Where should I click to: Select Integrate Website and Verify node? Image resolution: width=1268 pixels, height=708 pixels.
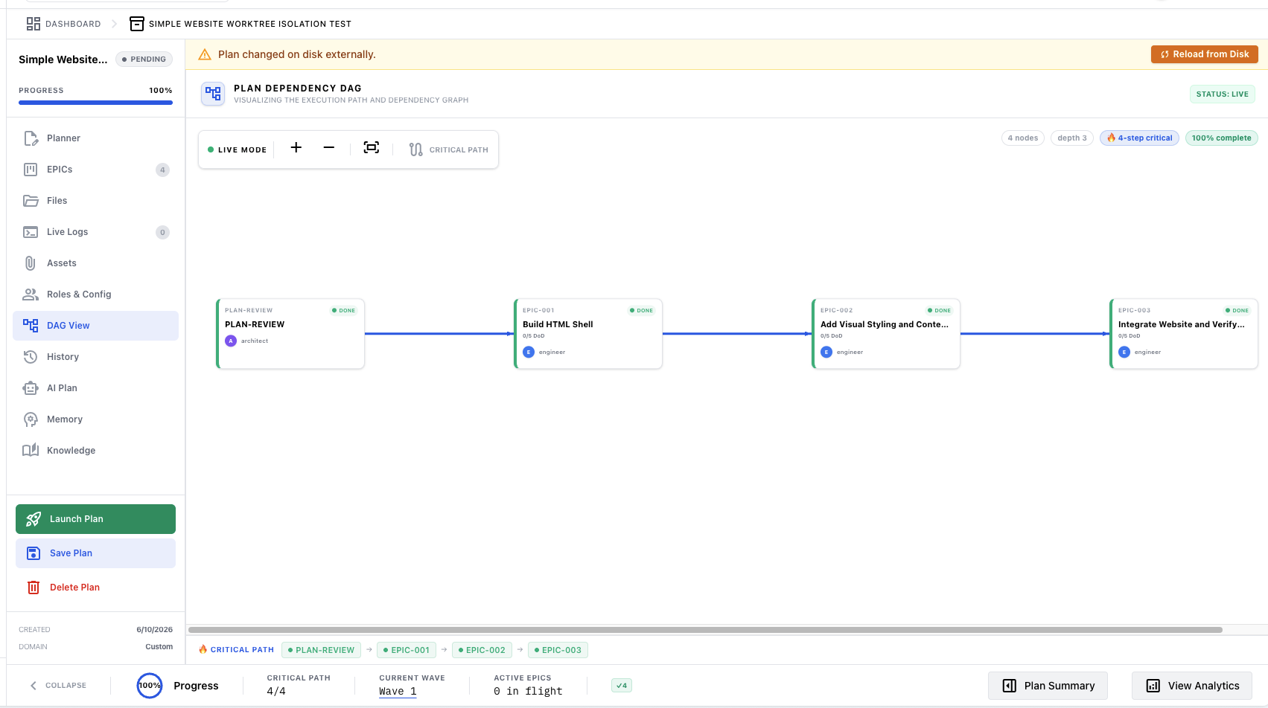coord(1184,334)
